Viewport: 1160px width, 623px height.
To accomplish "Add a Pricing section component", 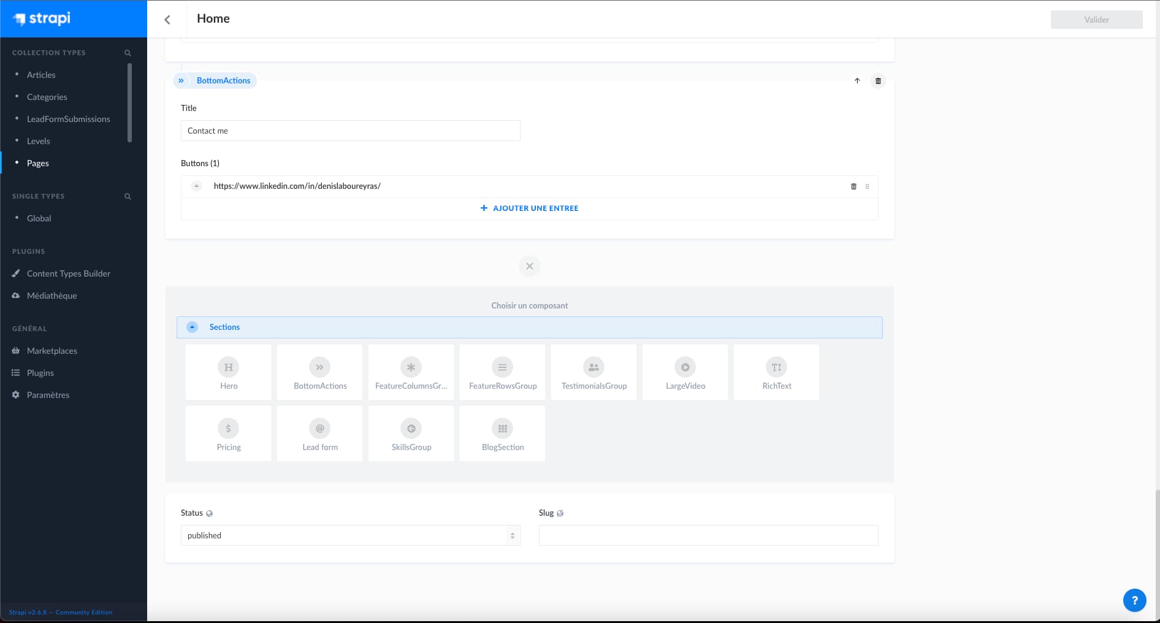I will (228, 433).
